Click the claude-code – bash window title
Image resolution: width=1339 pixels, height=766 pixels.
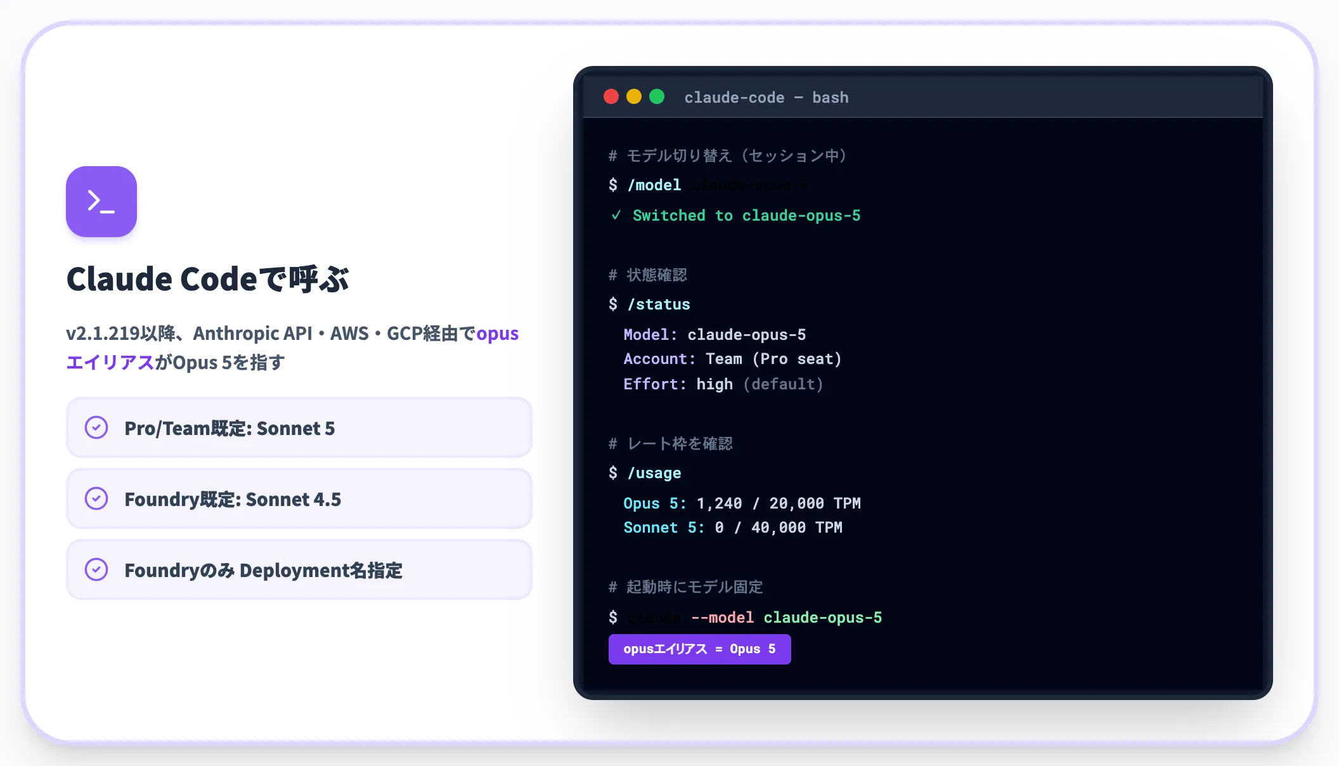coord(767,97)
